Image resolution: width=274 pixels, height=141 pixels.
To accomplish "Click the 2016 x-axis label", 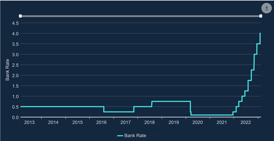I will [x=101, y=122].
